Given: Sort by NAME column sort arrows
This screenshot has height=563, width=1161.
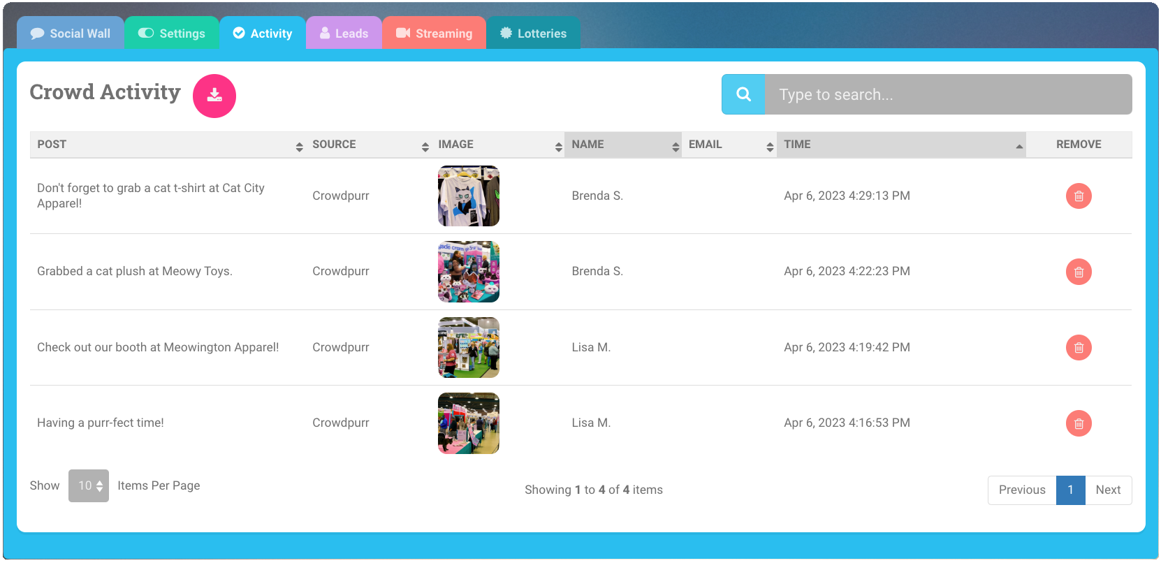Looking at the screenshot, I should [676, 147].
